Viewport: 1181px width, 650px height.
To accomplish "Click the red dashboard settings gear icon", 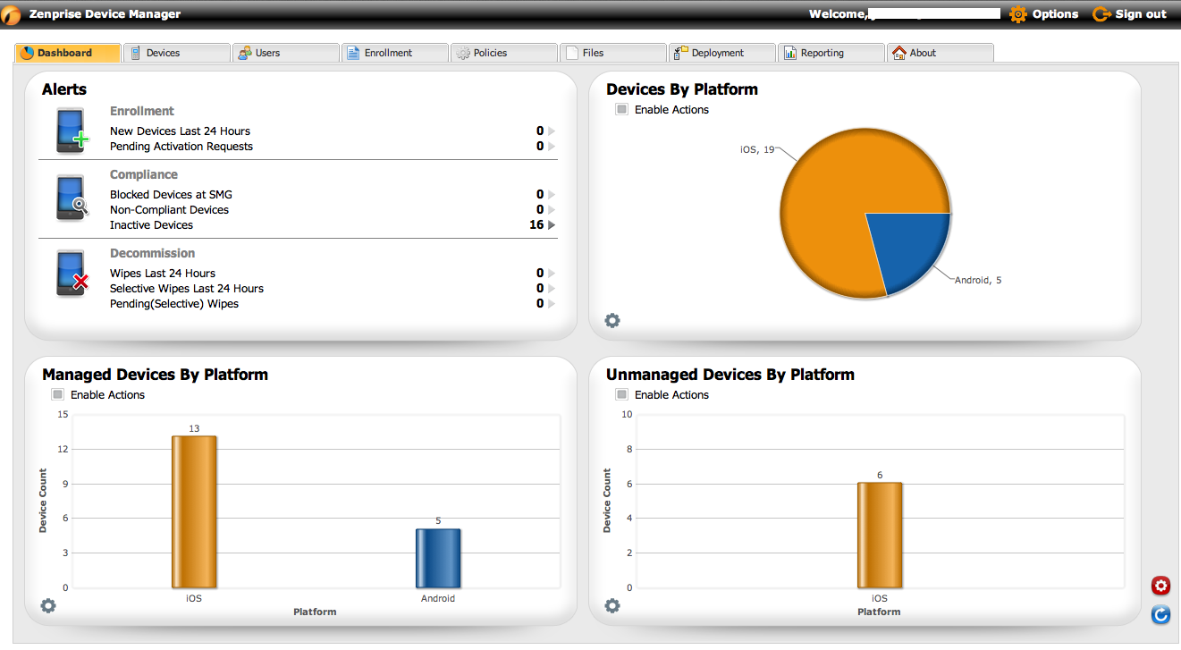I will 1160,586.
